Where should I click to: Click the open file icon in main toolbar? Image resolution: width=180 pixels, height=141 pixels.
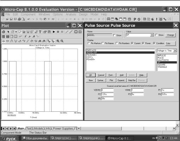tap(7, 19)
